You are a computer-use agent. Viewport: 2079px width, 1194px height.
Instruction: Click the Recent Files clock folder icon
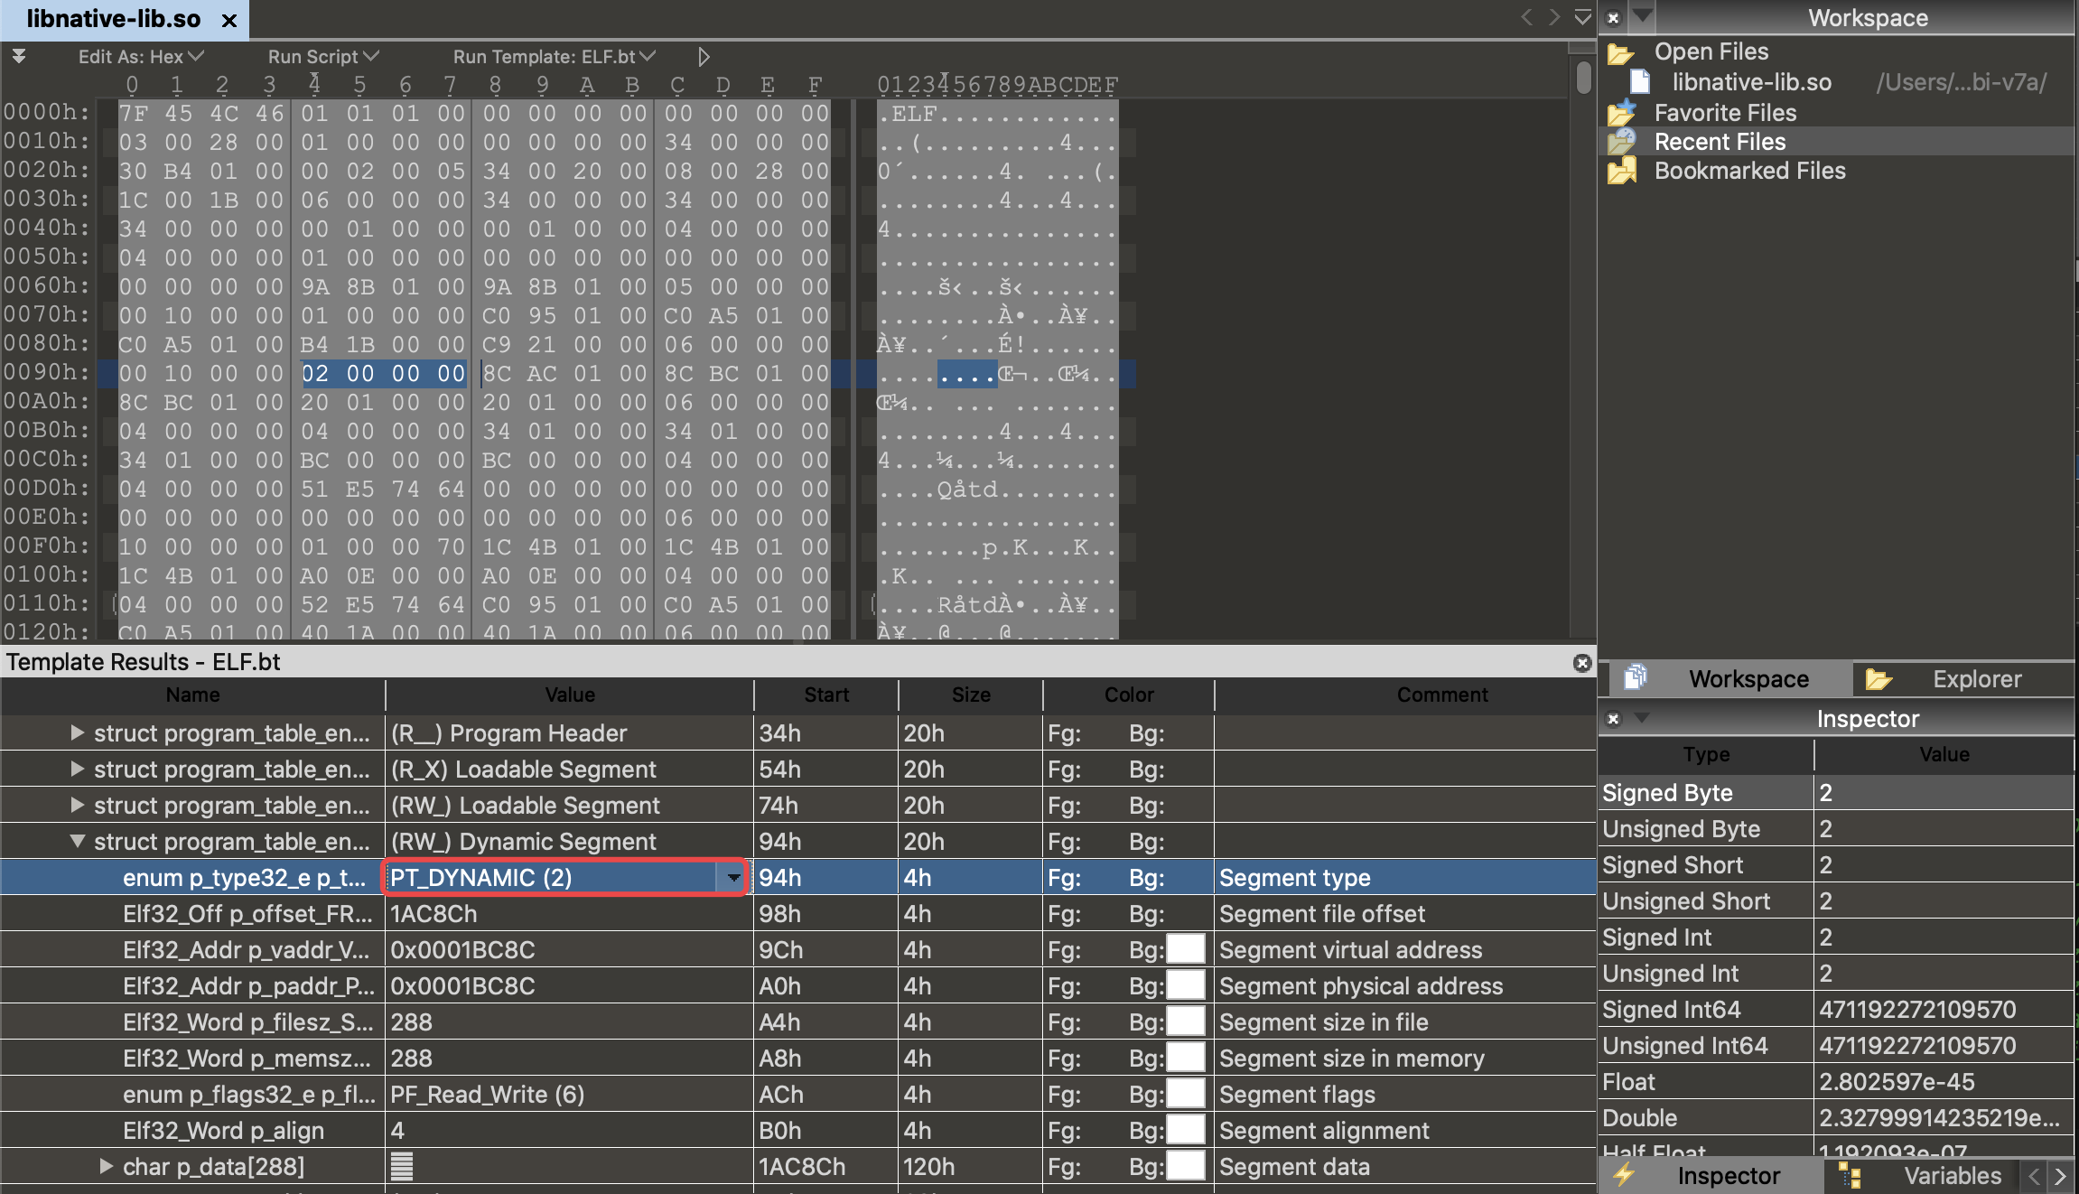click(1621, 142)
